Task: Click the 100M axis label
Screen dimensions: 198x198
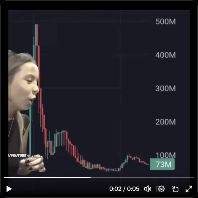Action: (x=166, y=155)
